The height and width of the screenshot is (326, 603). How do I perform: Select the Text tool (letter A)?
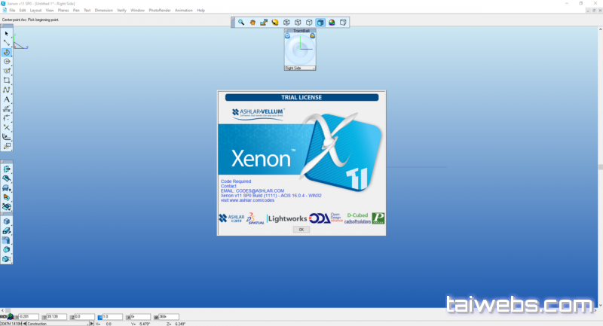click(x=7, y=99)
